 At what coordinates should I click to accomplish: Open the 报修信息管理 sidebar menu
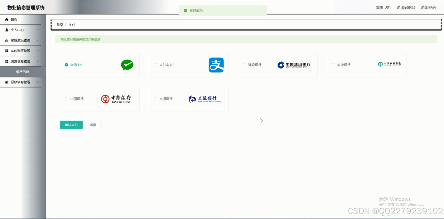point(21,82)
